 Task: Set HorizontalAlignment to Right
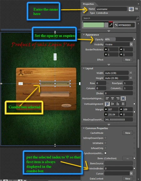click(118, 98)
